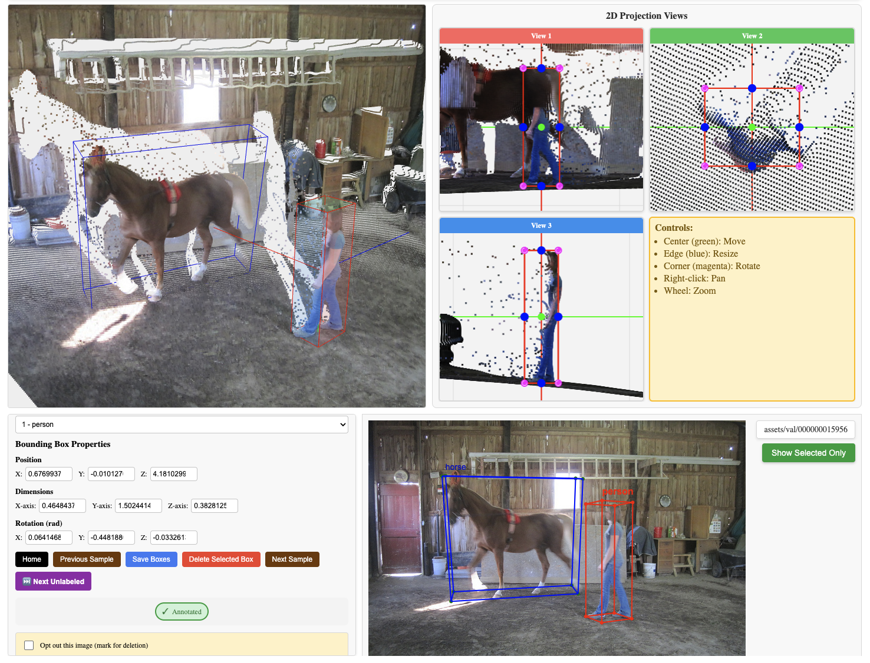Focus the Position X input field
Viewport: 870px width, 663px height.
pyautogui.click(x=49, y=474)
